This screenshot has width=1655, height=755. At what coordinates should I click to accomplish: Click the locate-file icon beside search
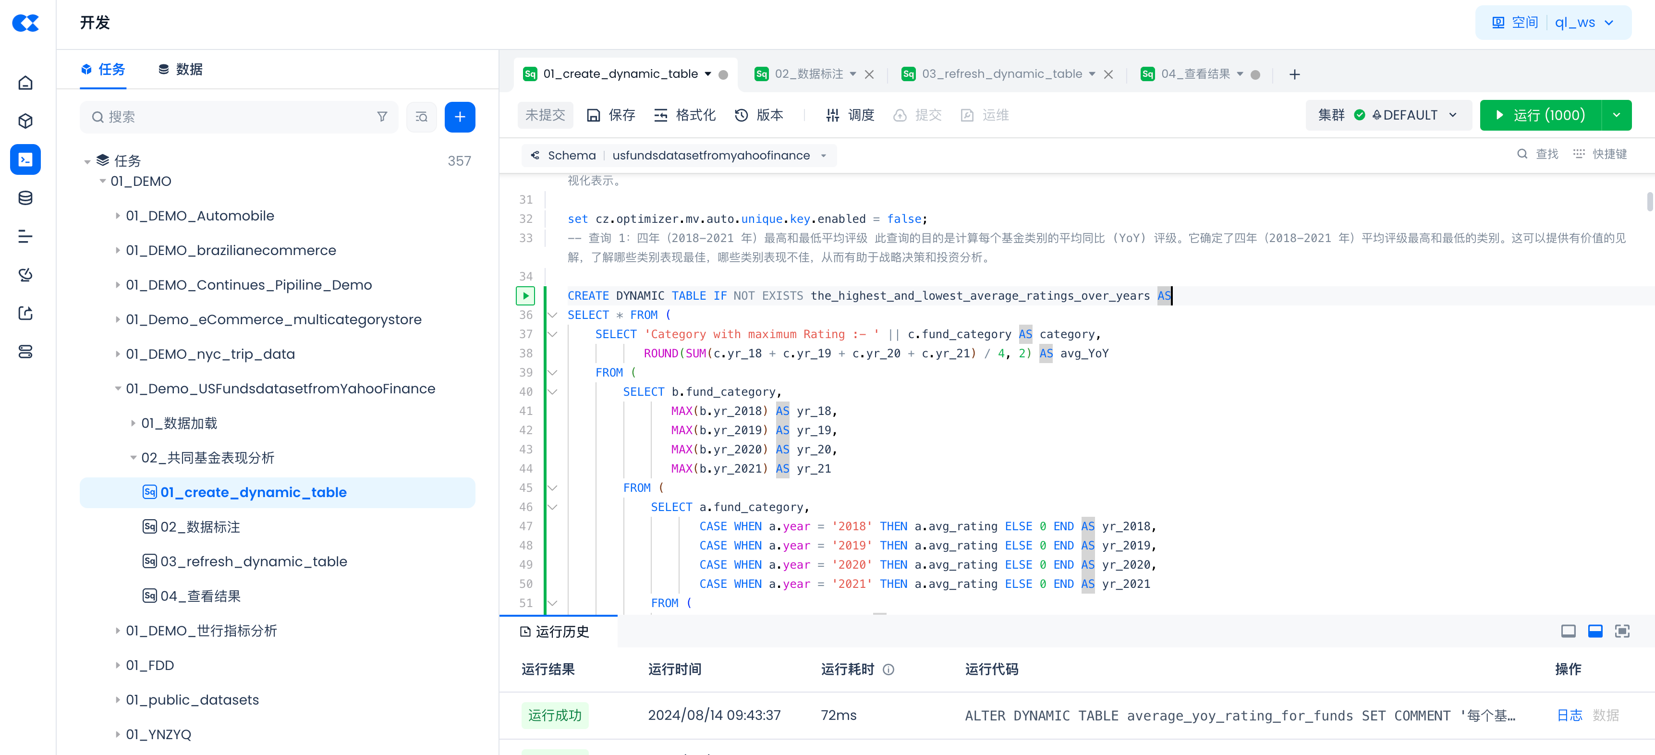[422, 116]
